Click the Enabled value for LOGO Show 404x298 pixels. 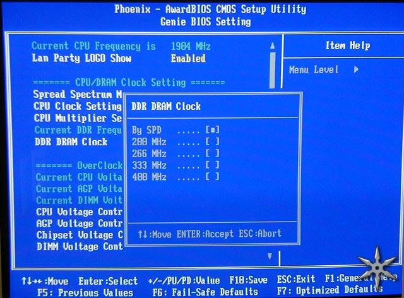188,59
